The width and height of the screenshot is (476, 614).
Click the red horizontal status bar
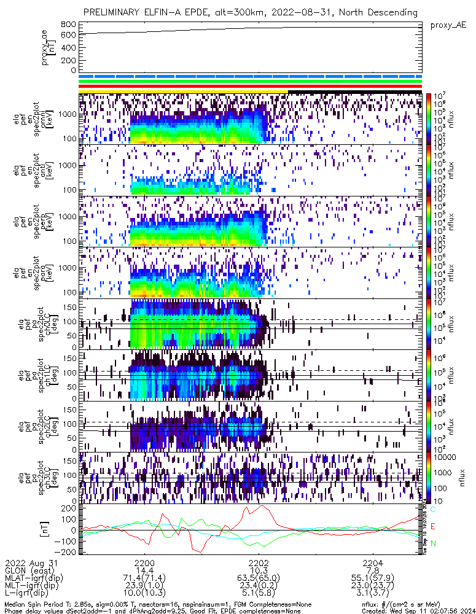251,86
